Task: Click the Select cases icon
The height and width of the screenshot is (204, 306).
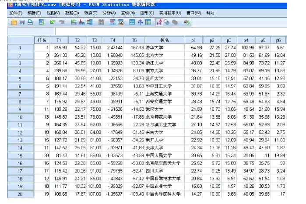Action: tap(148, 22)
